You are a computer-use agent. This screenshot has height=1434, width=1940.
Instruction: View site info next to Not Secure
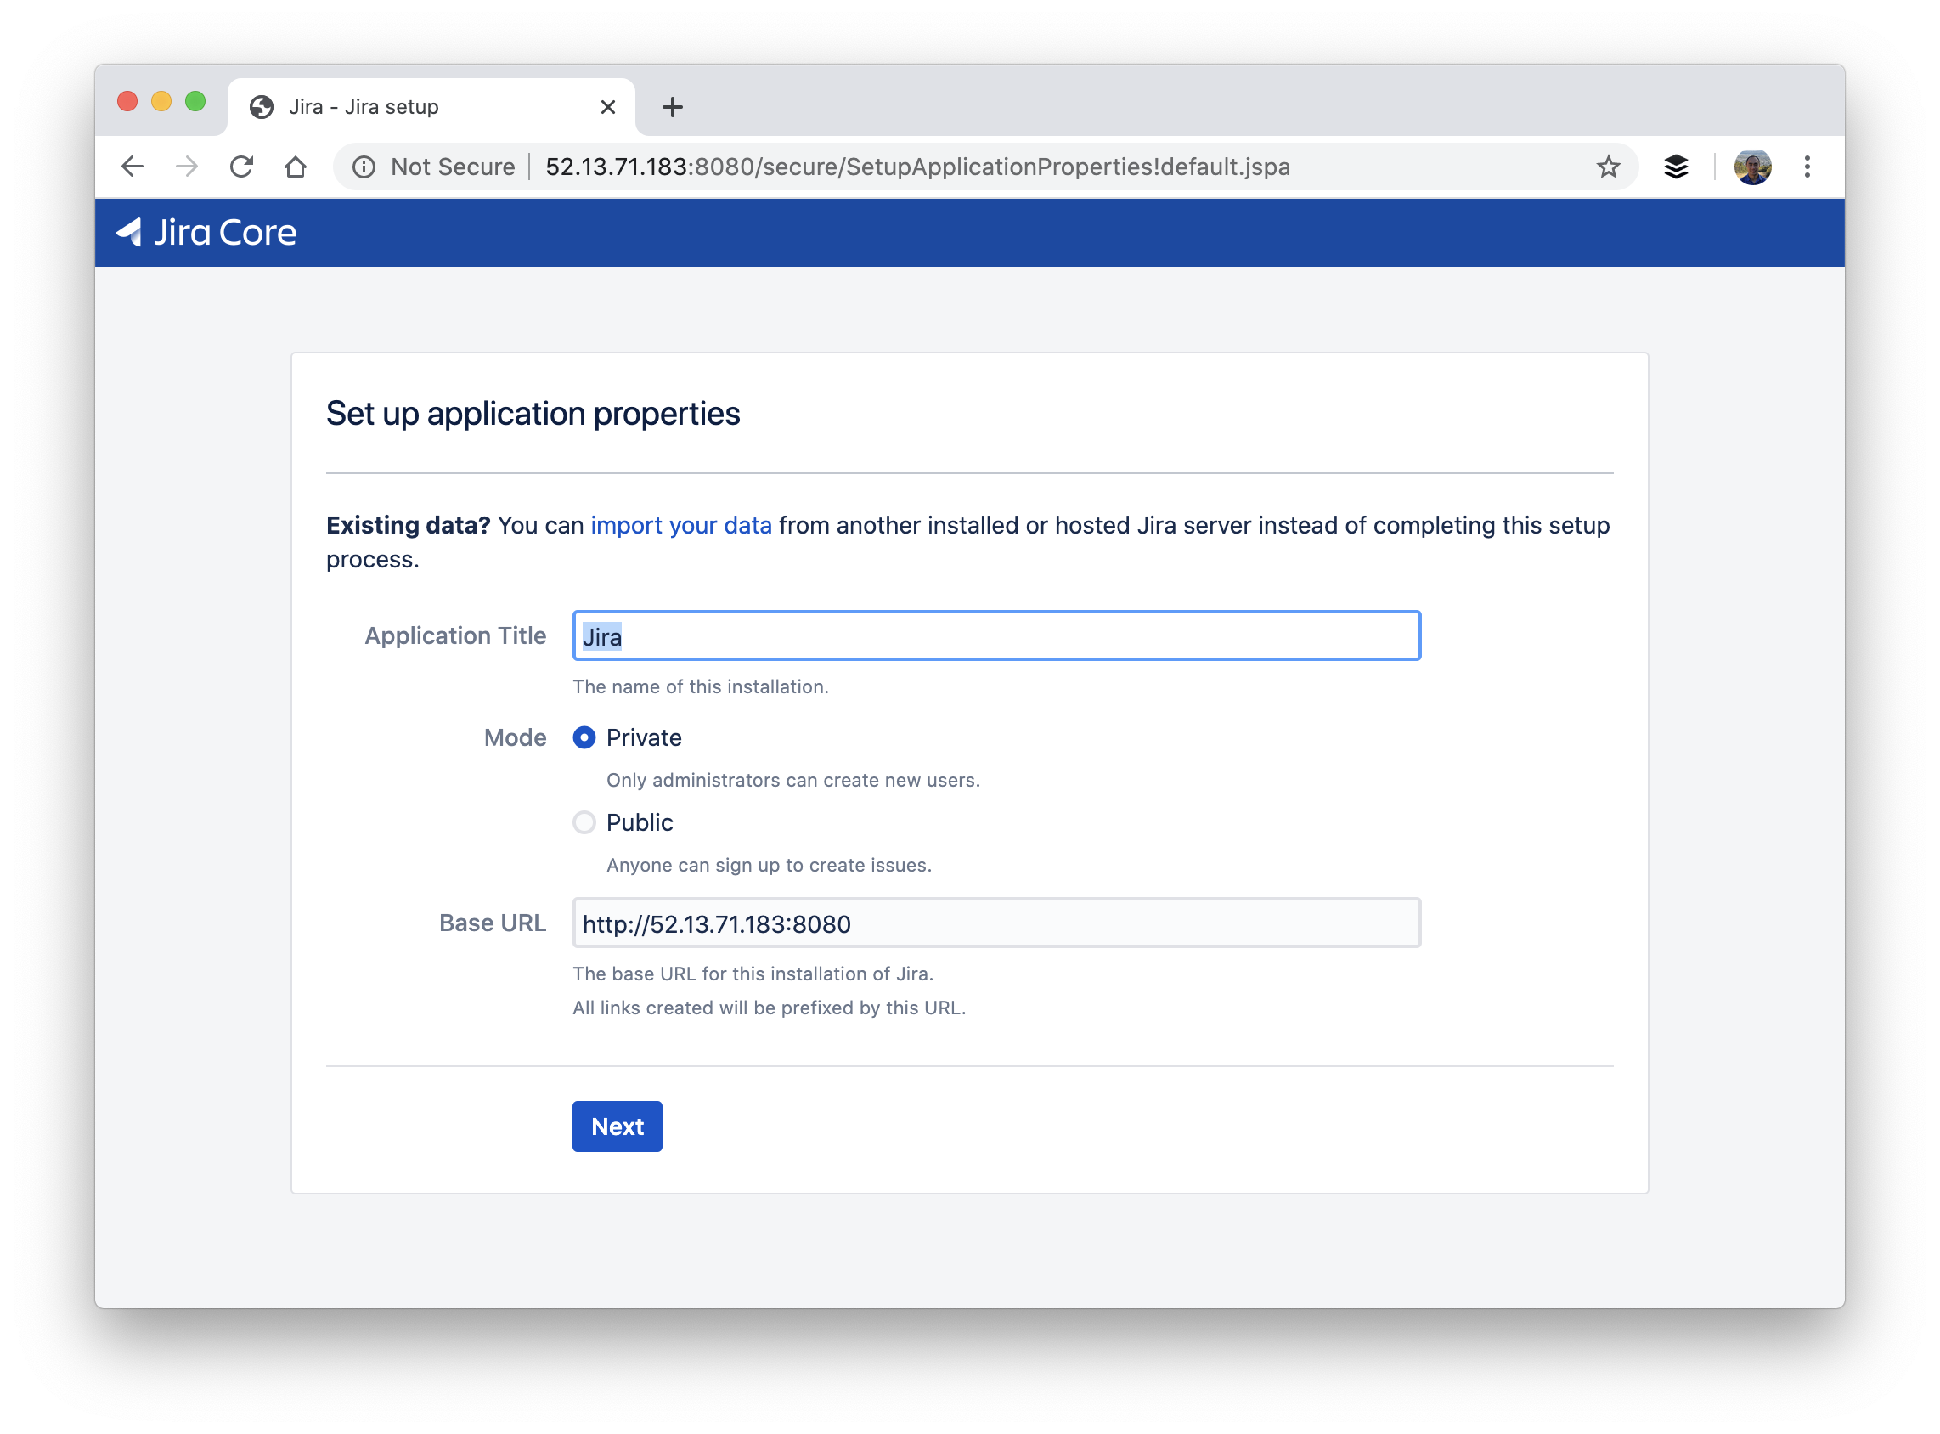coord(364,167)
